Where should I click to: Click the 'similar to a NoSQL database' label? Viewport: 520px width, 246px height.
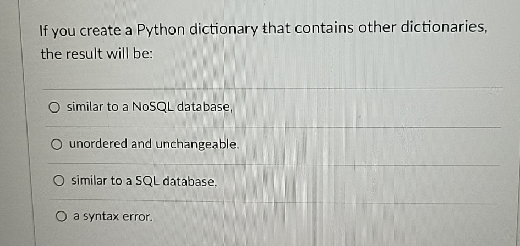coord(149,107)
